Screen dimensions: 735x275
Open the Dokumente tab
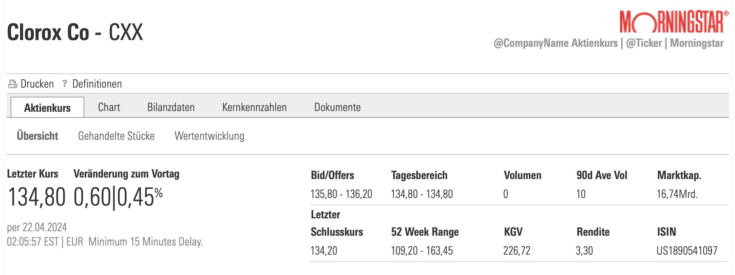pyautogui.click(x=337, y=107)
